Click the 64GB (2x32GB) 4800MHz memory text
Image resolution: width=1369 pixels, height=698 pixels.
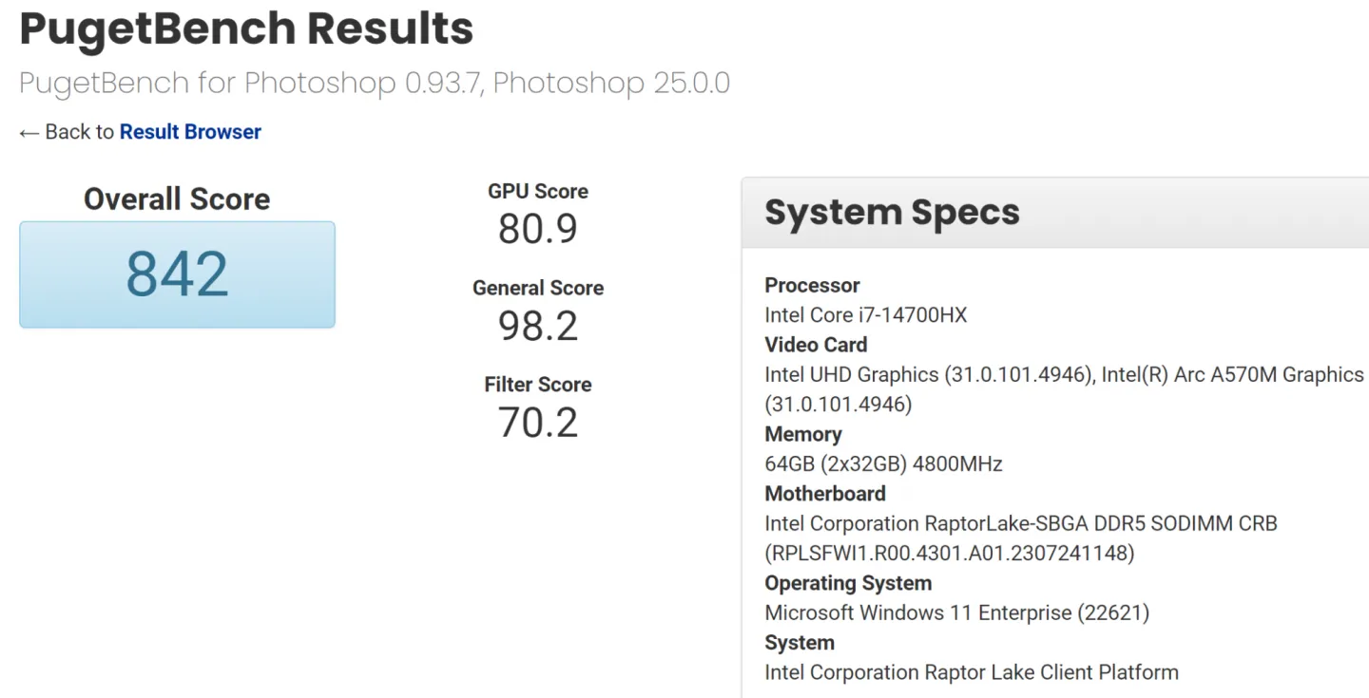tap(883, 464)
